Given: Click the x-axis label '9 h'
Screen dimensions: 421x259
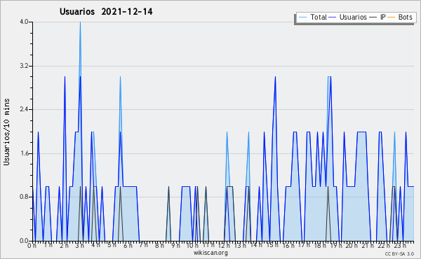Looking at the screenshot, I should coord(176,246).
